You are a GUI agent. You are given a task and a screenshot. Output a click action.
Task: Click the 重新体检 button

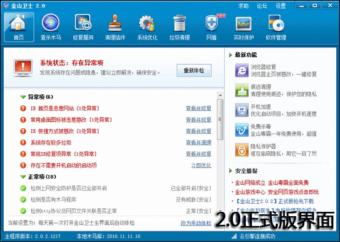click(x=194, y=70)
